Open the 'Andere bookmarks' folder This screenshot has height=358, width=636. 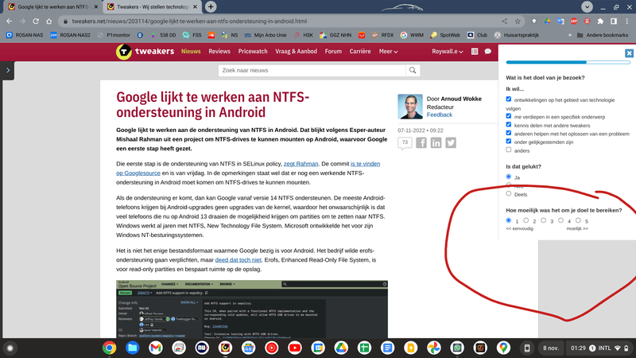[603, 35]
